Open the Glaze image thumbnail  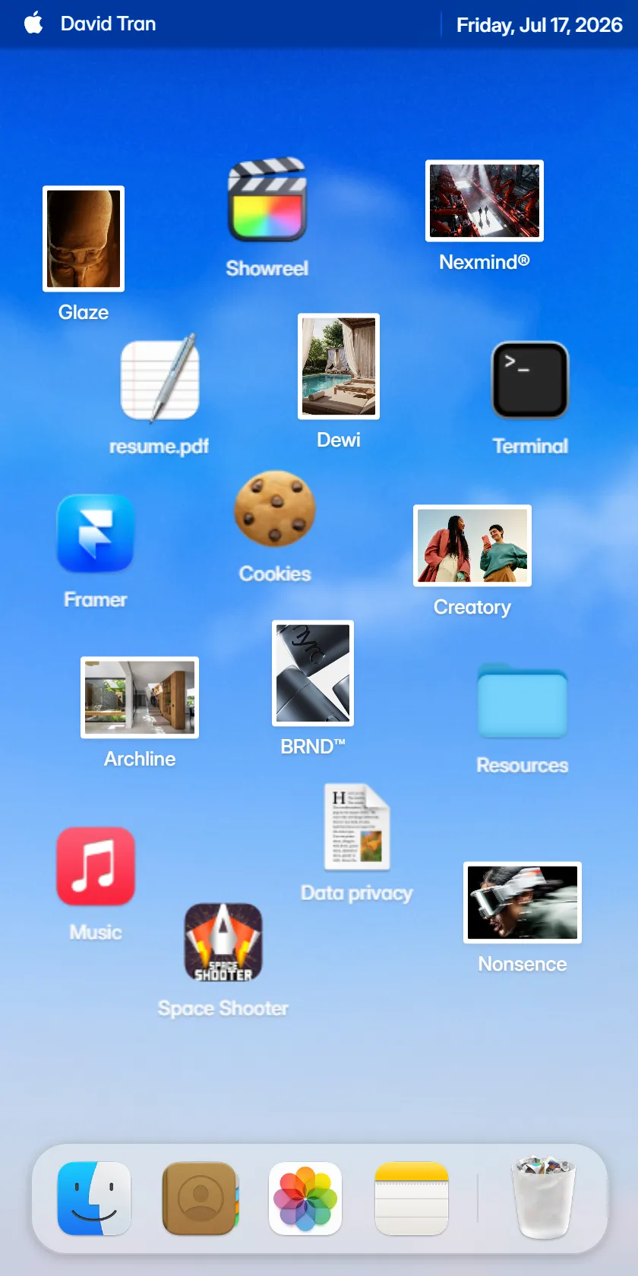(84, 238)
